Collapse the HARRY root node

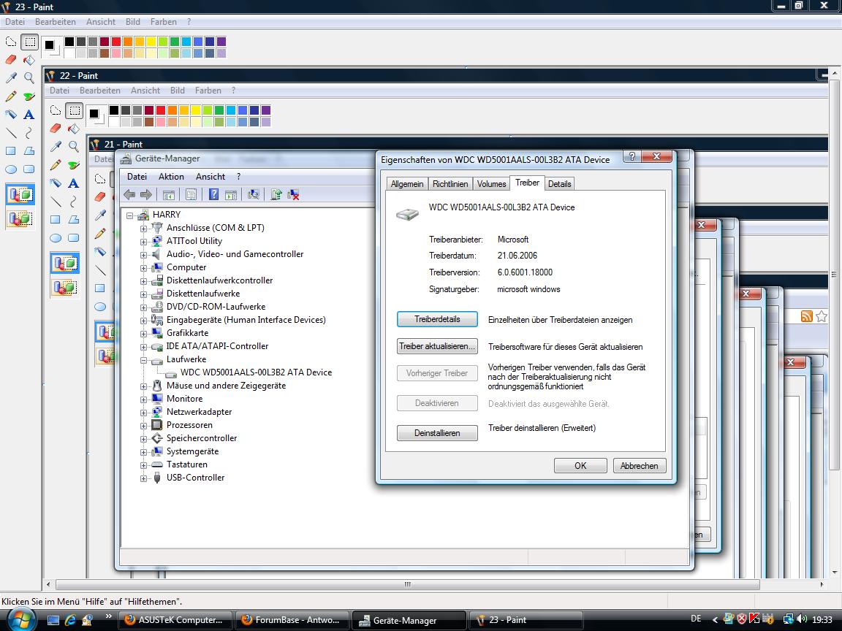pos(130,215)
